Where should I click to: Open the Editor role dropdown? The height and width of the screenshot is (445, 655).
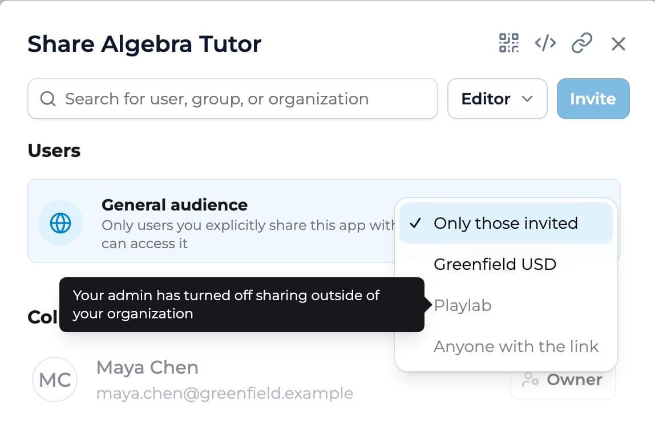pyautogui.click(x=497, y=99)
